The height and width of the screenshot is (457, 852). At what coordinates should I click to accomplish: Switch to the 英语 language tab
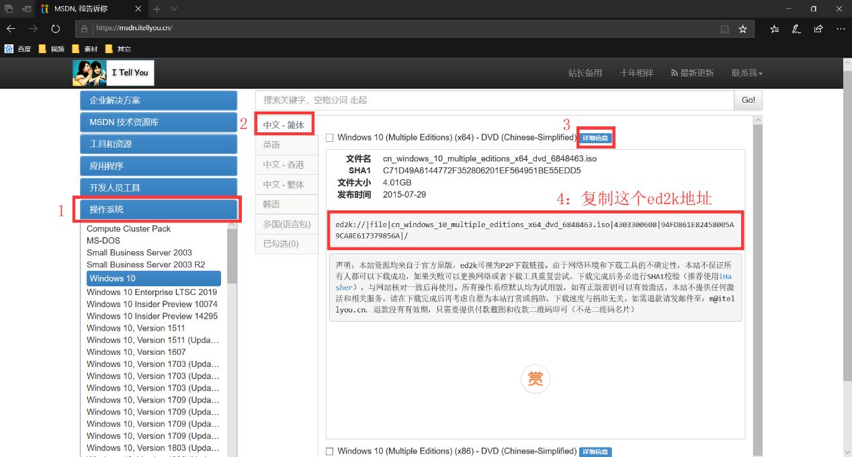(x=271, y=144)
